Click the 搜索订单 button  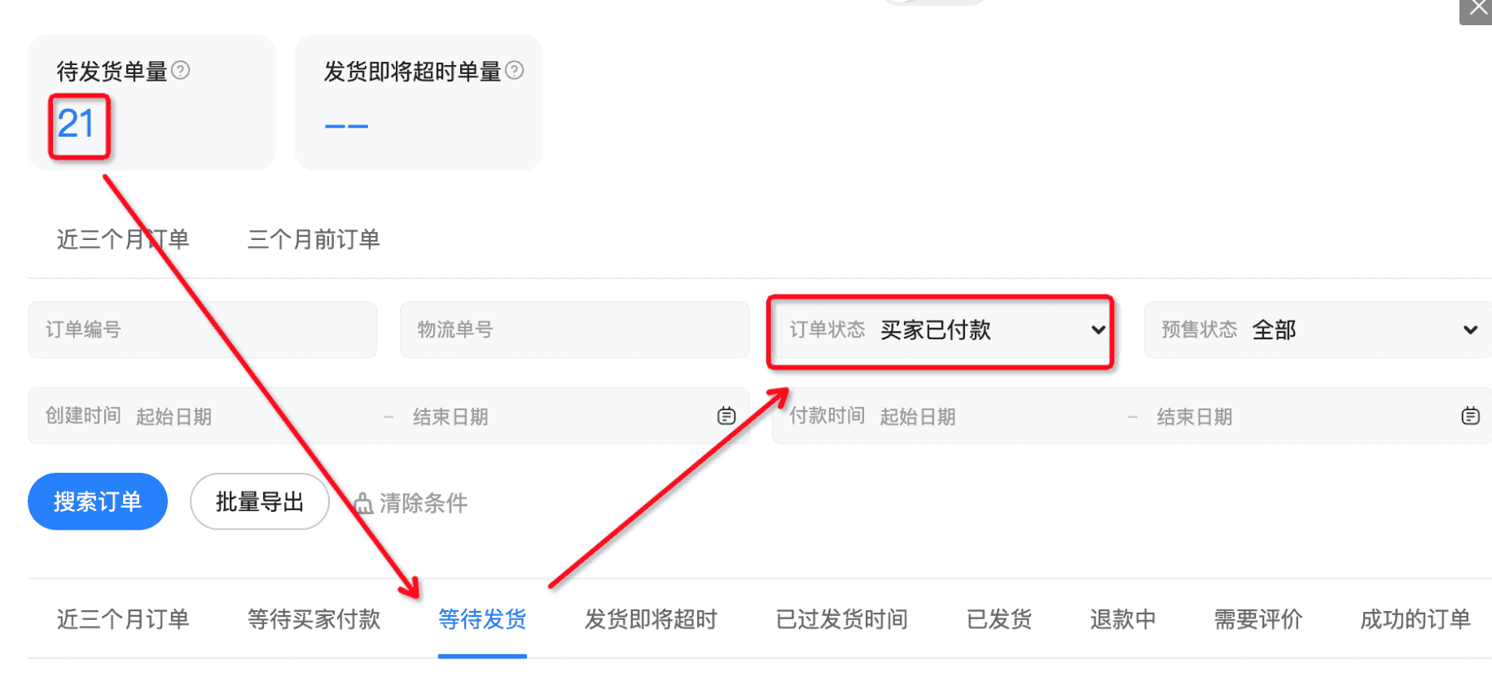[x=97, y=501]
